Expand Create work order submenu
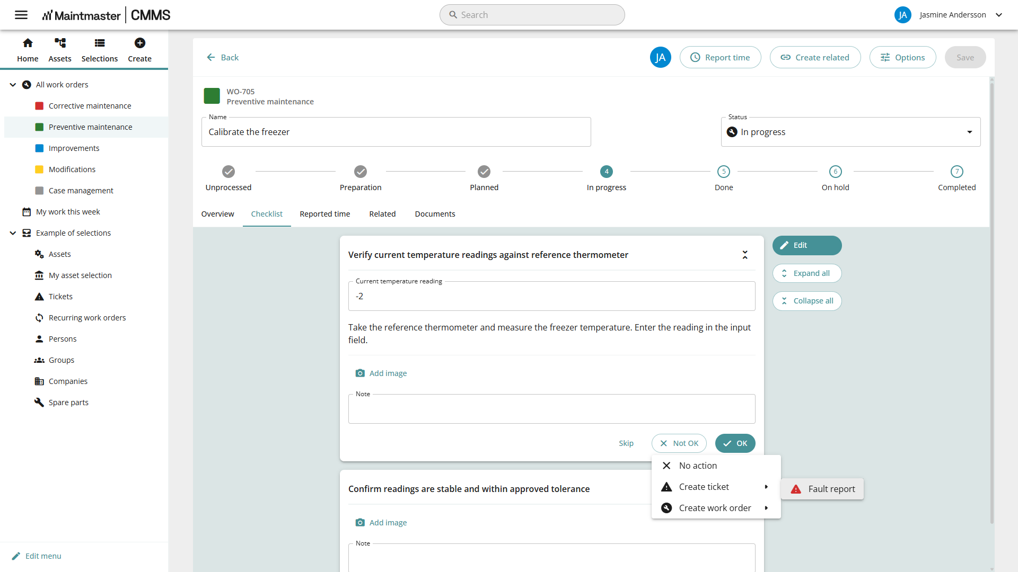This screenshot has width=1018, height=572. 716,508
